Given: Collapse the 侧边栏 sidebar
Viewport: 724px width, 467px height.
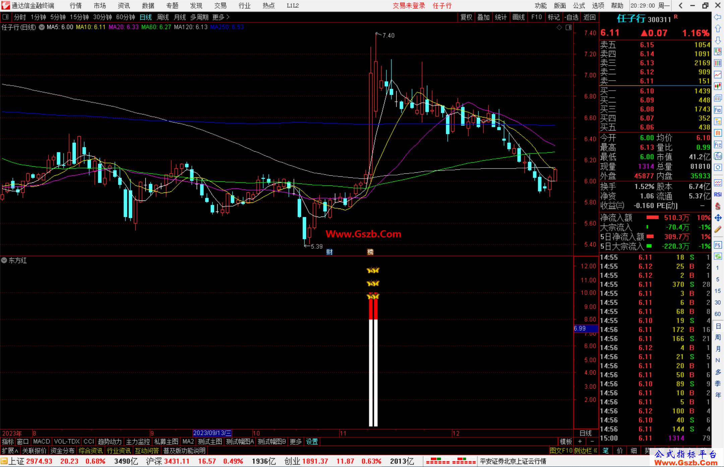Looking at the screenshot, I should (x=586, y=451).
